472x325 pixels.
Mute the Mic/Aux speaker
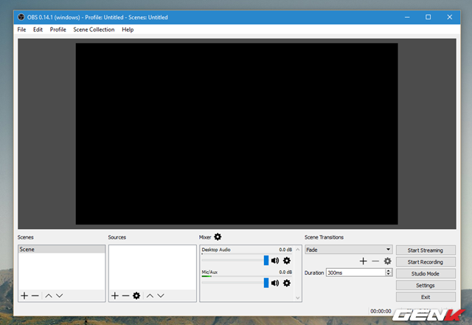pyautogui.click(x=275, y=282)
